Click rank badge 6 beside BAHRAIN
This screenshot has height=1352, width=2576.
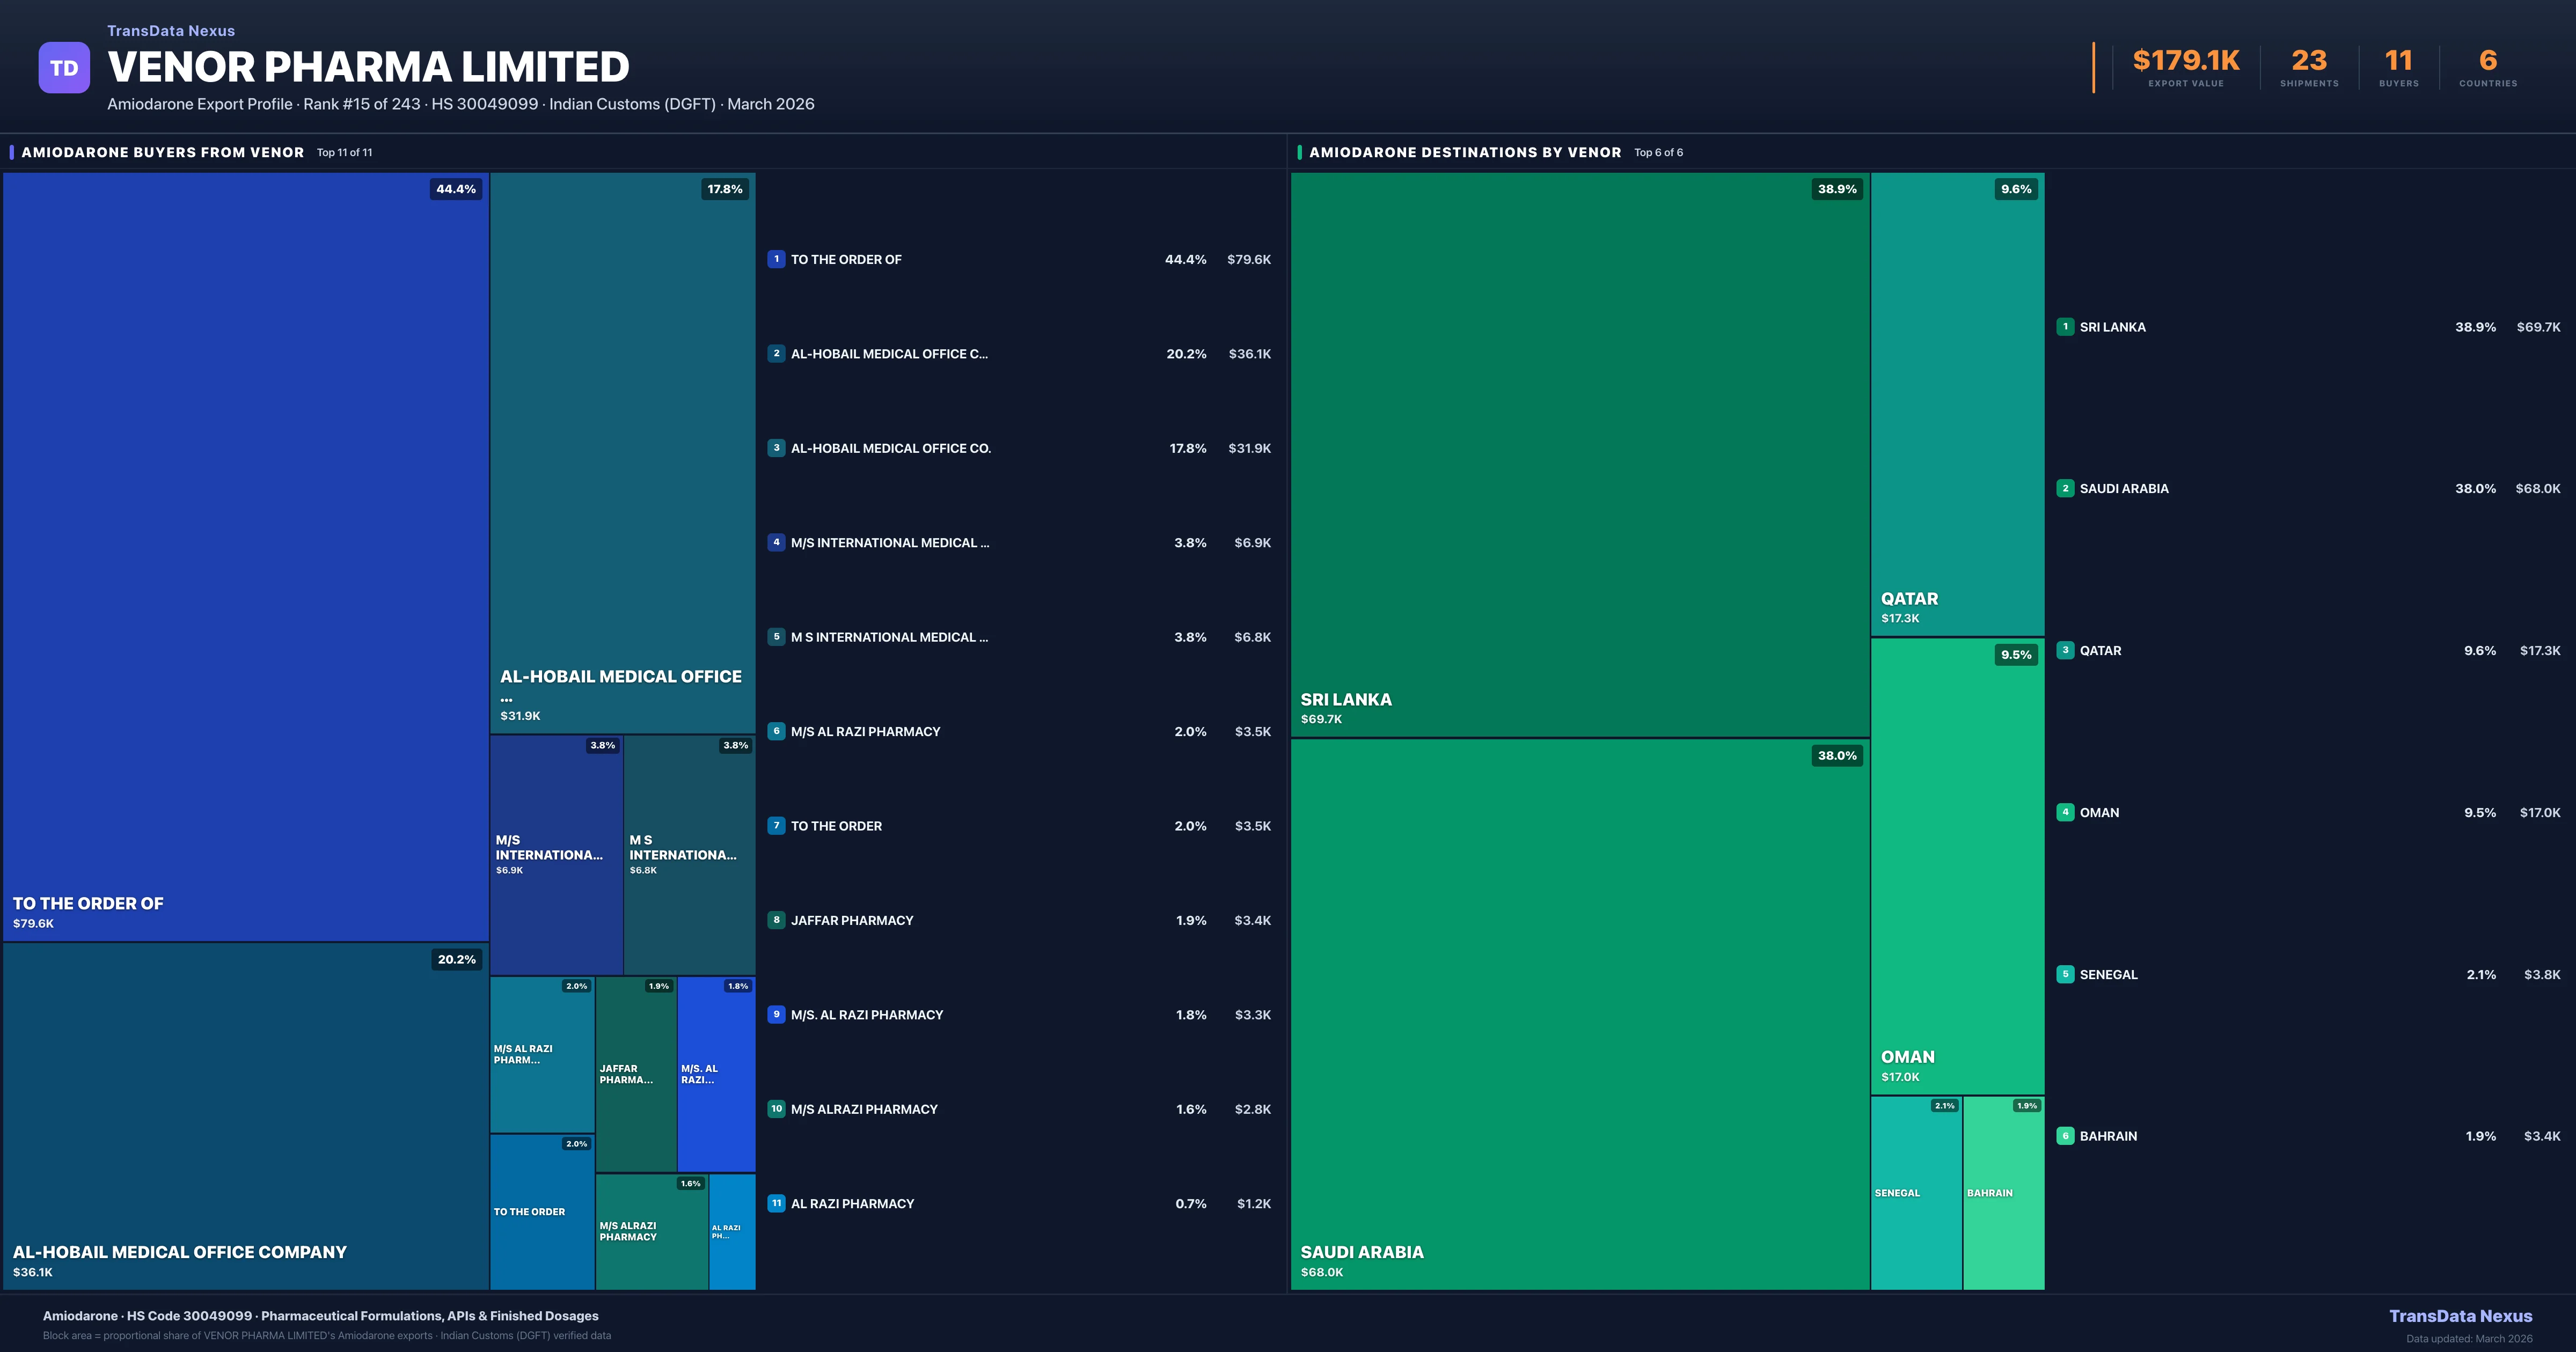(x=2065, y=1136)
